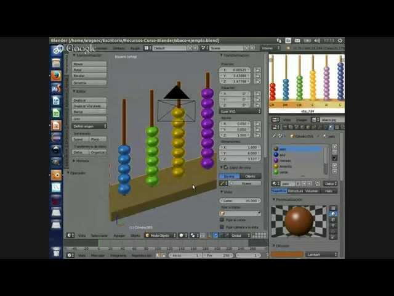Lock the Escala Z value

257,135
